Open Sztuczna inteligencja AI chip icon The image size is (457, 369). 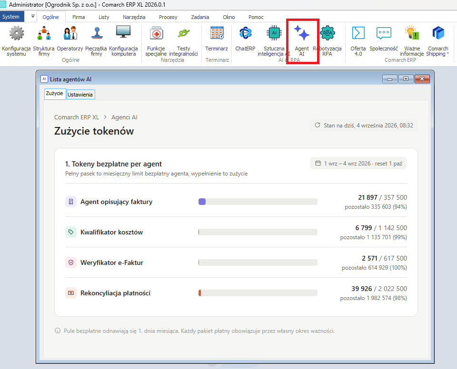coord(274,33)
